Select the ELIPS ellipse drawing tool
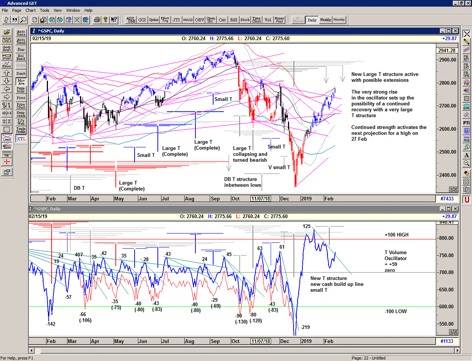472x361 pixels. 466,107
